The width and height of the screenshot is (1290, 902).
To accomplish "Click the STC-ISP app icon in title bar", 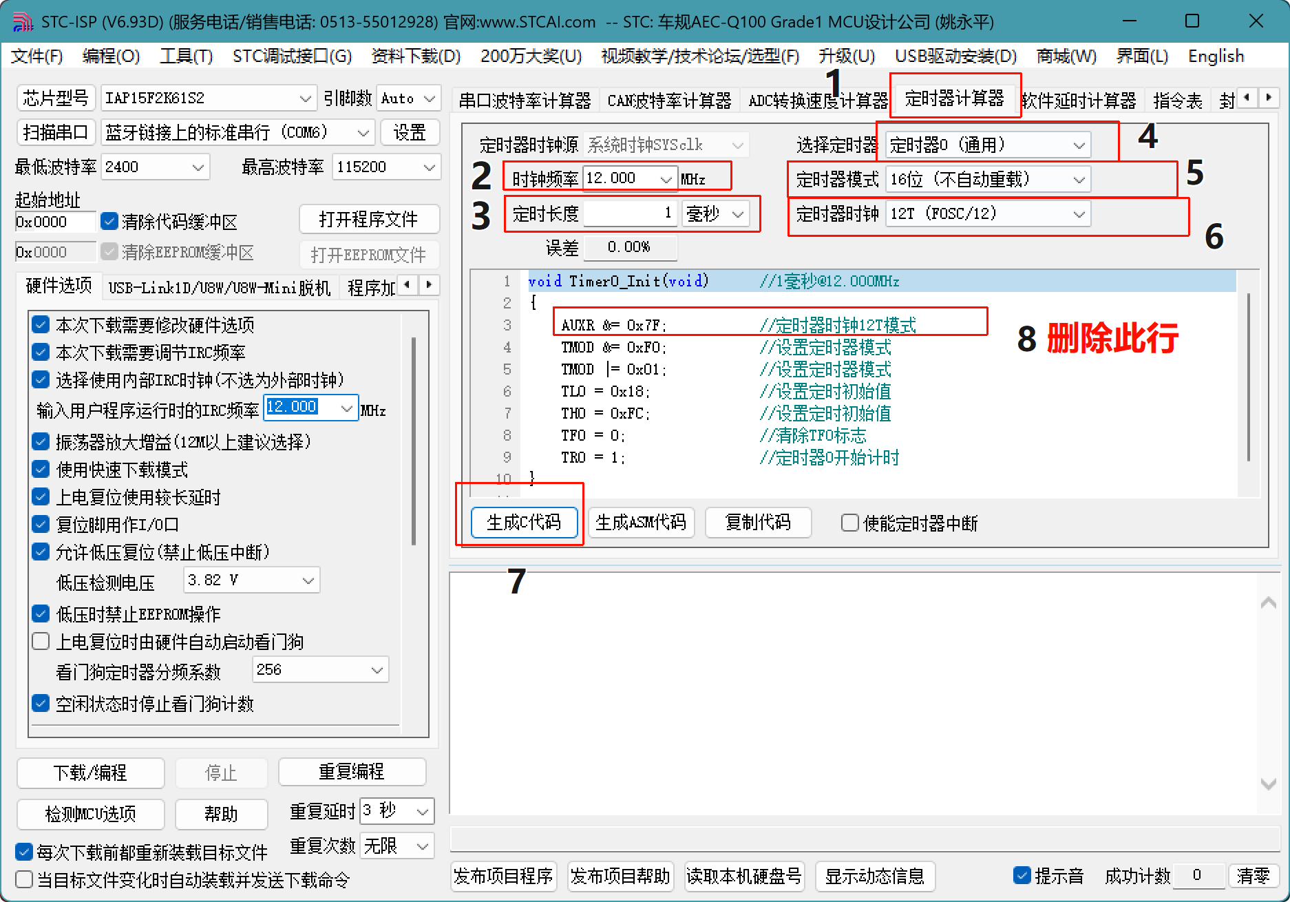I will [x=22, y=22].
